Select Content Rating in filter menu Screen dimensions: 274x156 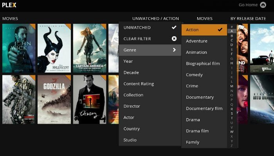click(139, 83)
